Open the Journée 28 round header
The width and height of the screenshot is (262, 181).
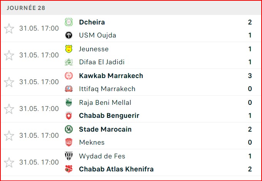pyautogui.click(x=26, y=8)
